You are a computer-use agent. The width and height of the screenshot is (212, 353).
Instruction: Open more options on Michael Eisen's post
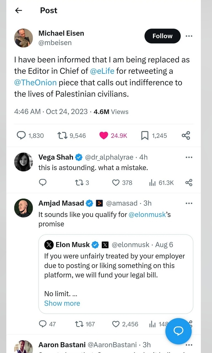coord(189,36)
